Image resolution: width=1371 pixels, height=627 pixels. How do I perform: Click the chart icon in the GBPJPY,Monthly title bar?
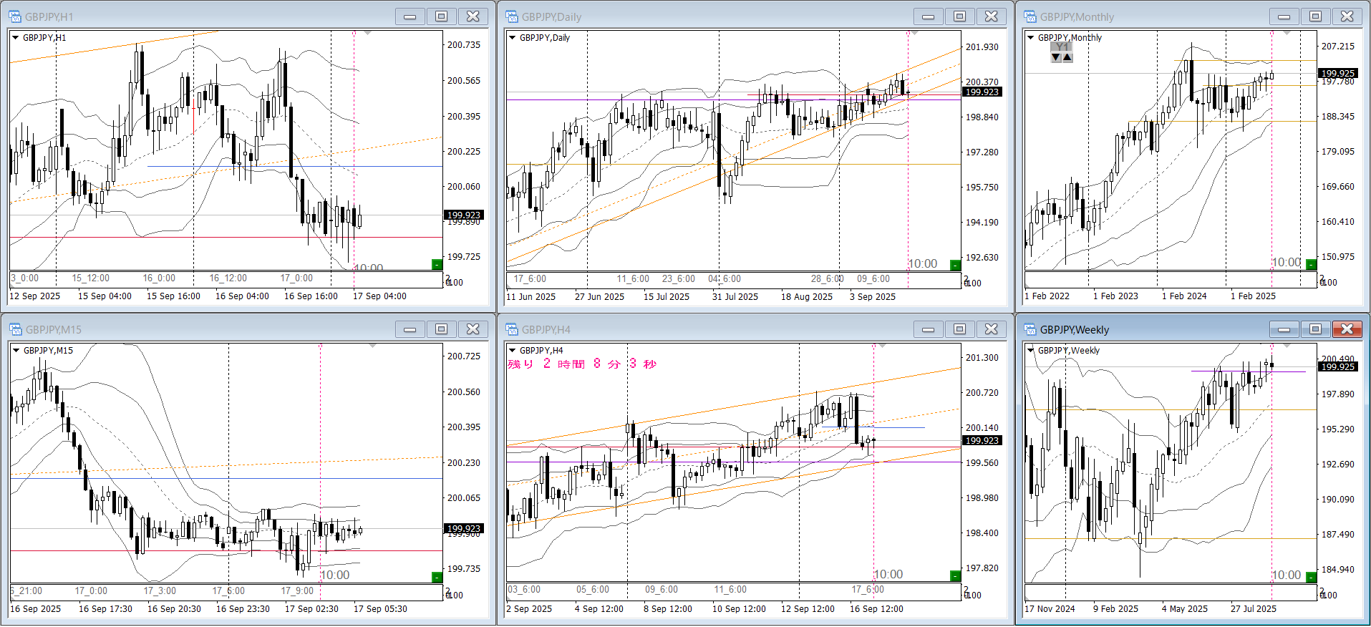[1030, 16]
